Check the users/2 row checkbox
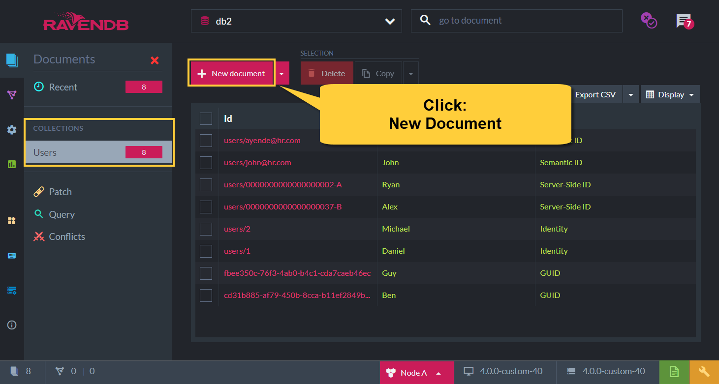The width and height of the screenshot is (719, 384). coord(206,229)
